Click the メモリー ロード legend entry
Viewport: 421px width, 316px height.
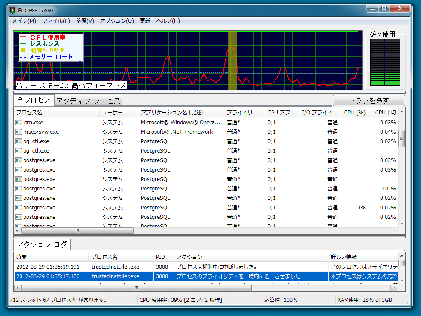click(x=51, y=57)
